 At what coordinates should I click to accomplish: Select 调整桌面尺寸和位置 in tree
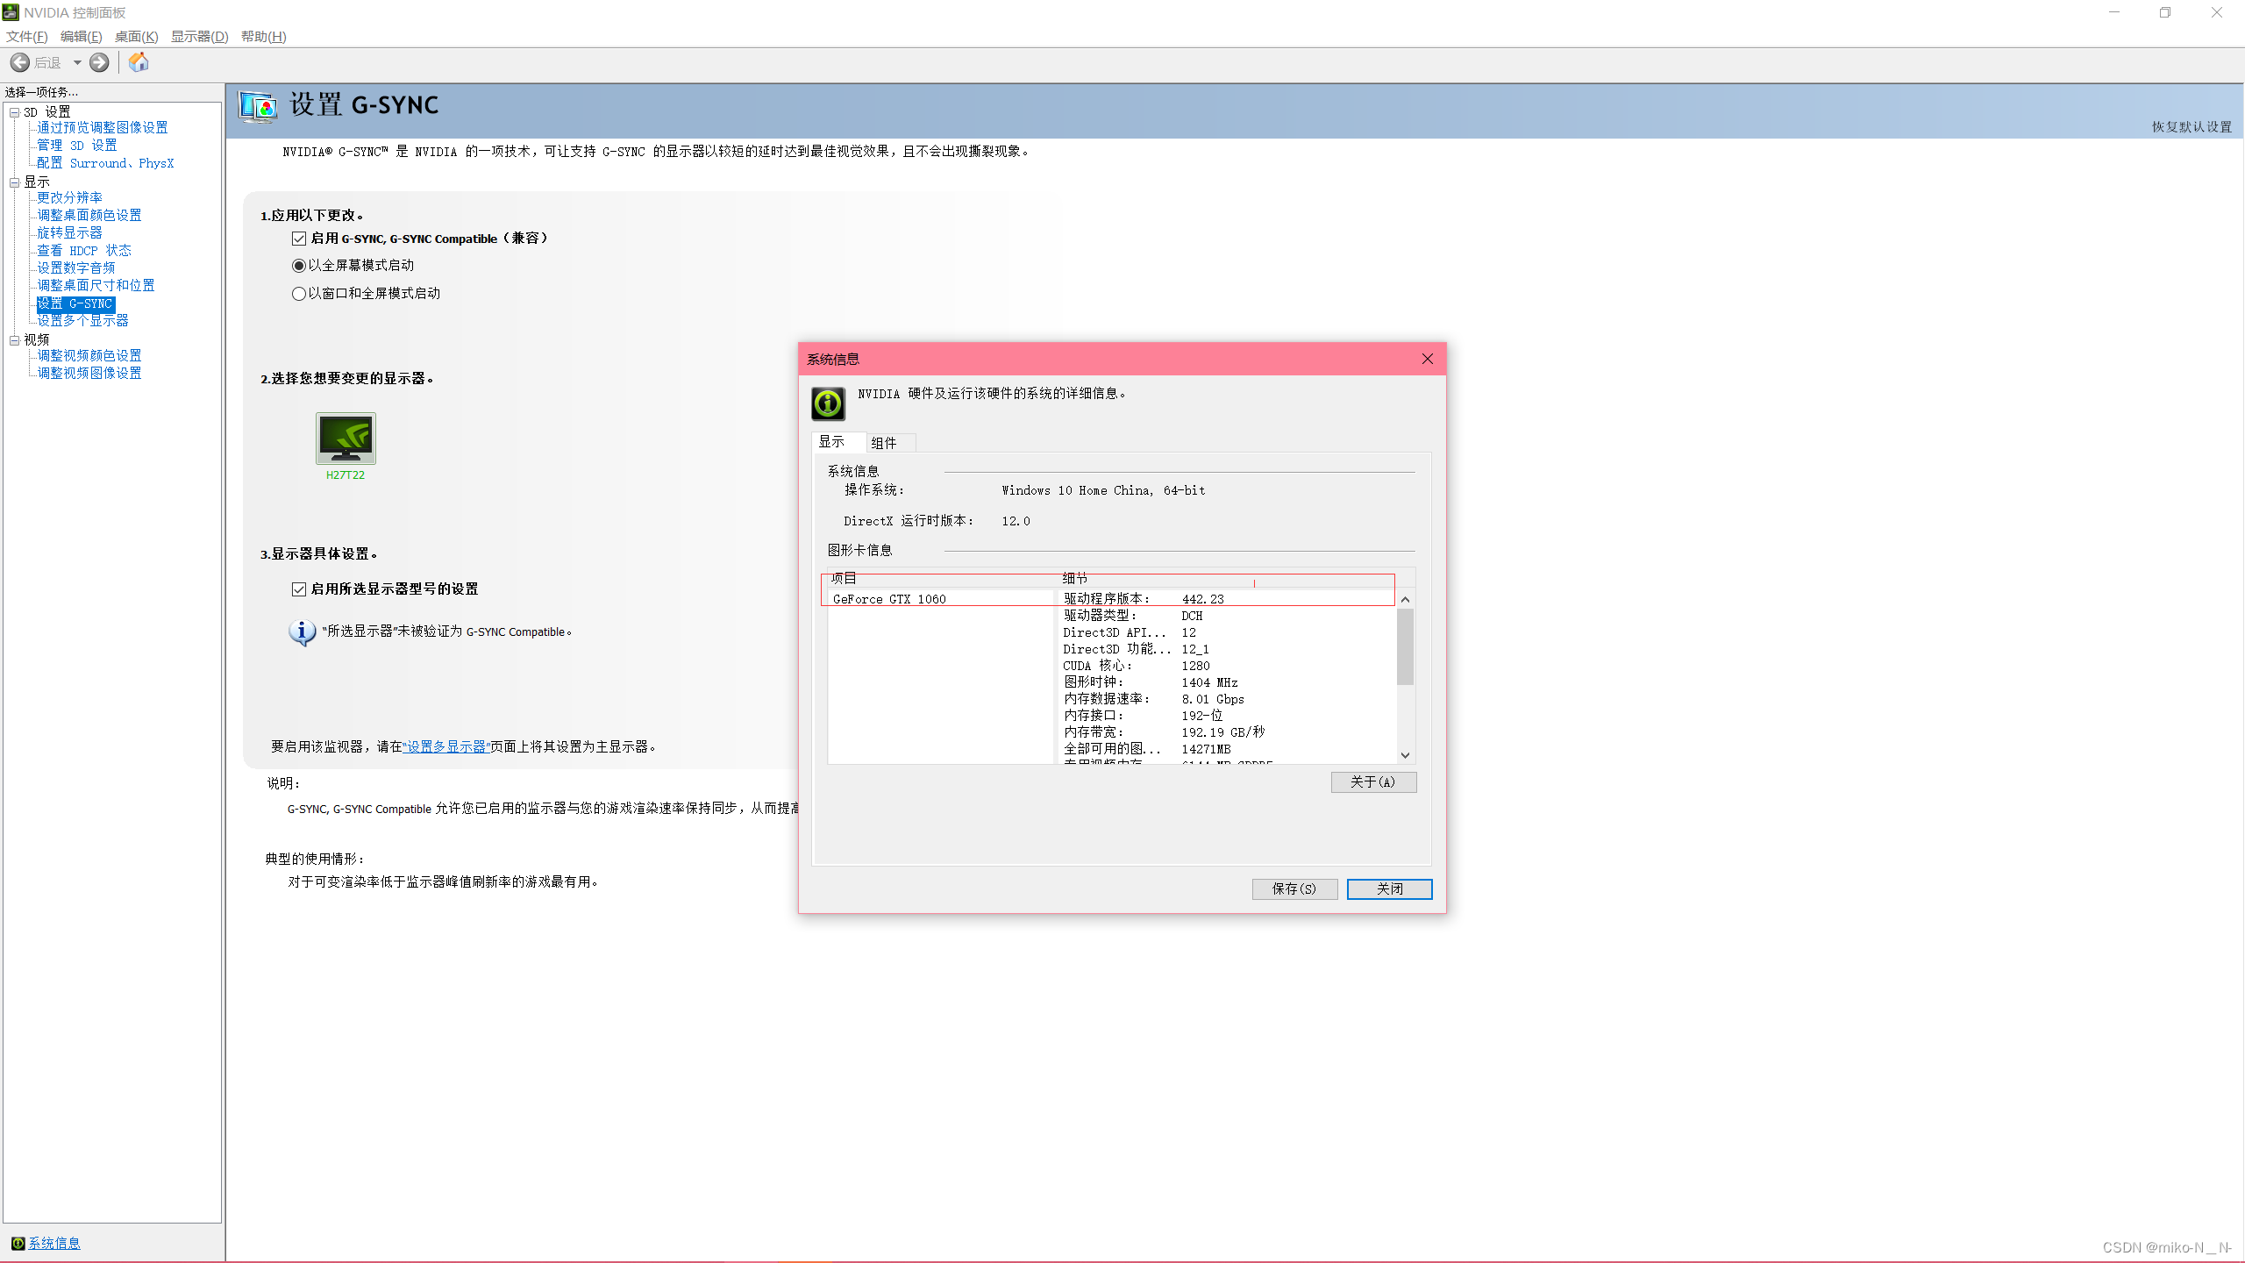(x=96, y=286)
